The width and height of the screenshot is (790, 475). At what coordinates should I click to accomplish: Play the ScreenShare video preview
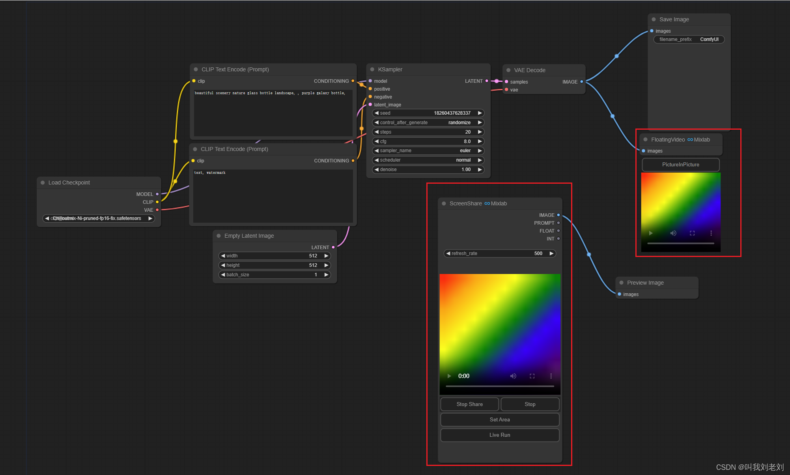[x=449, y=376]
